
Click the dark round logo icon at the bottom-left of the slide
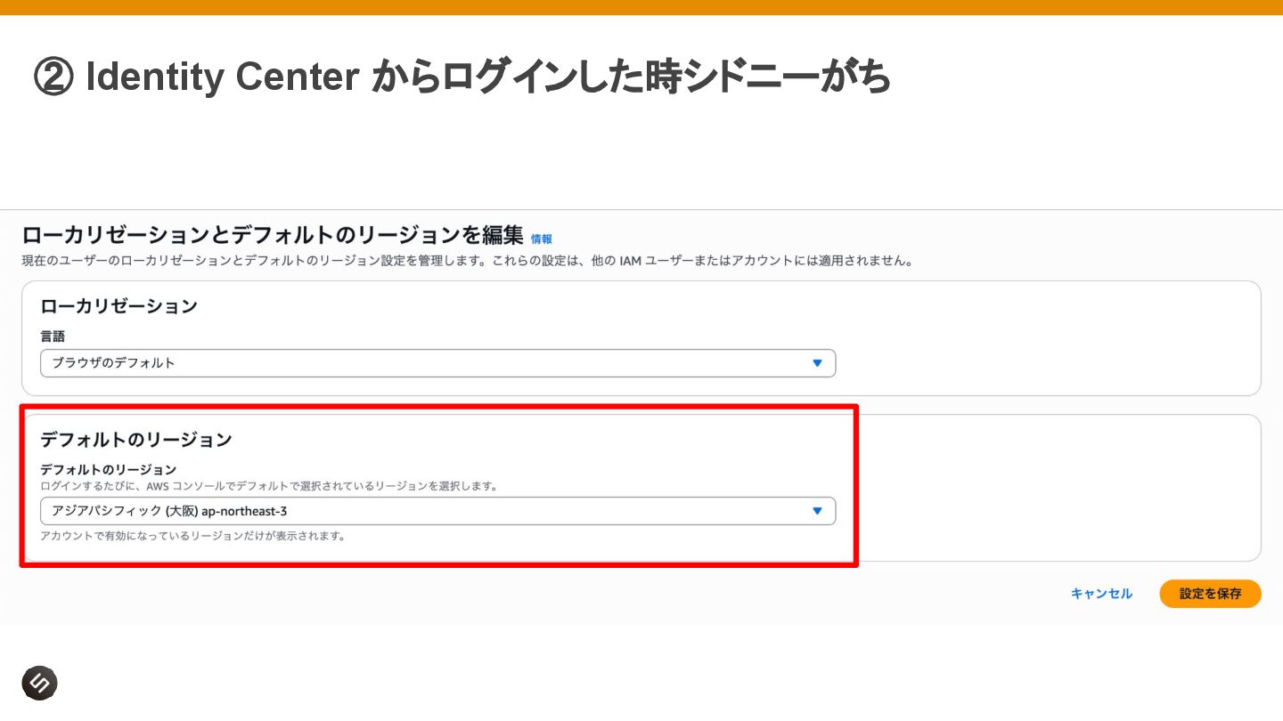(x=39, y=683)
